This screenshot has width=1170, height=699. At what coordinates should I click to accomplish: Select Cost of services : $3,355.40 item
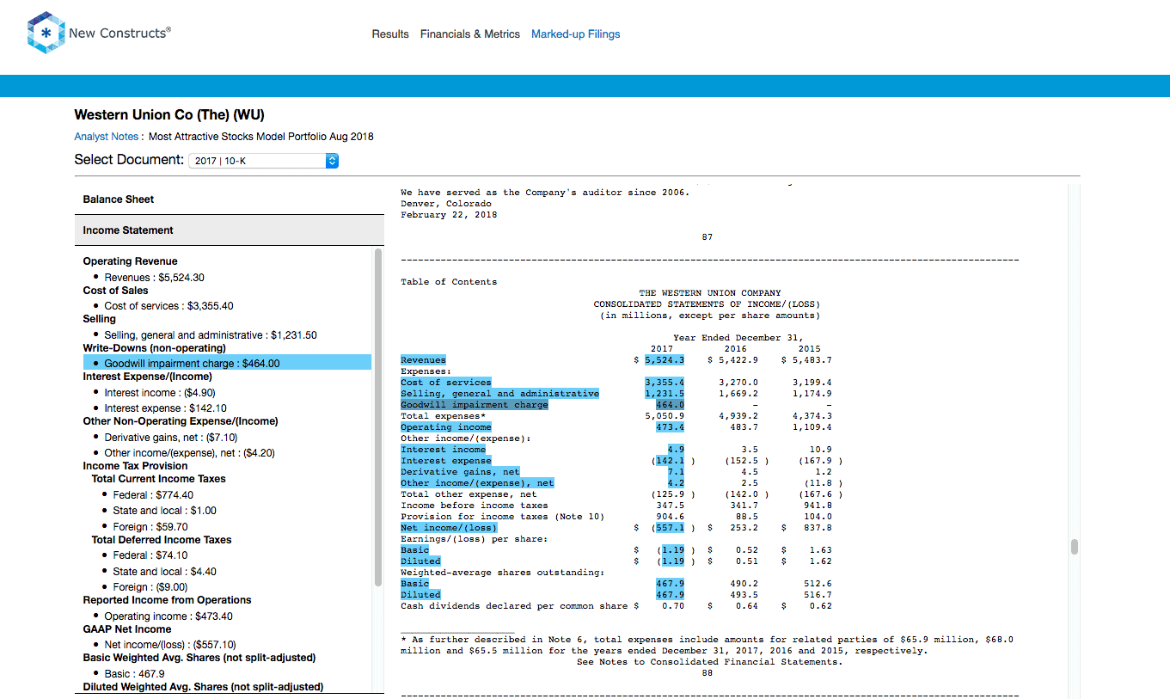(x=168, y=306)
